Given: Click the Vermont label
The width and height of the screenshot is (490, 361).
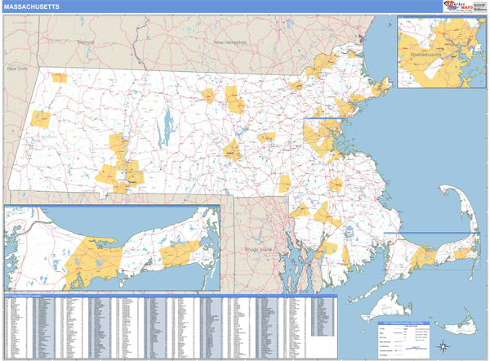Looking at the screenshot, I should [x=85, y=42].
